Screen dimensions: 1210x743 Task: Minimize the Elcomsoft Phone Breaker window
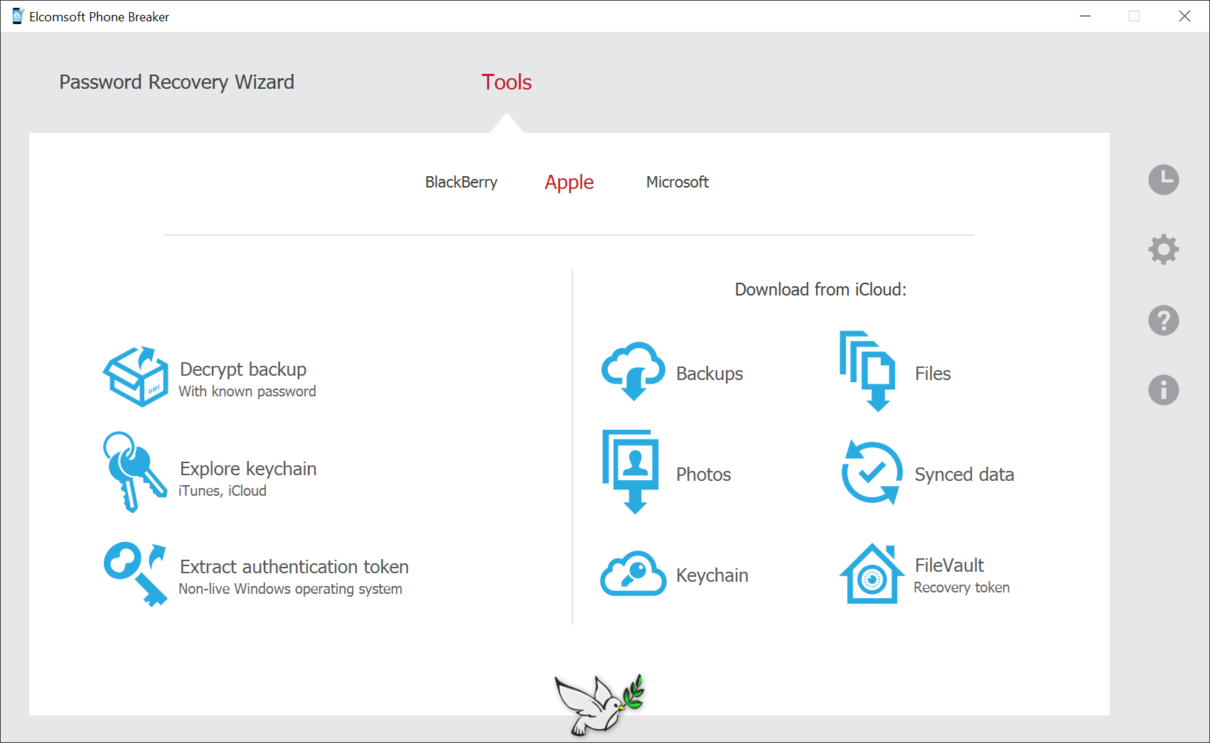(x=1085, y=16)
